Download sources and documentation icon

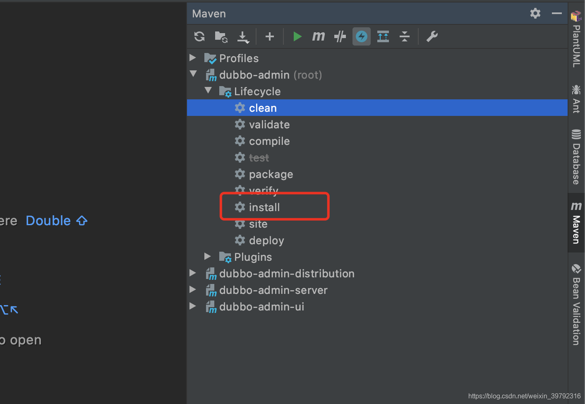point(243,37)
